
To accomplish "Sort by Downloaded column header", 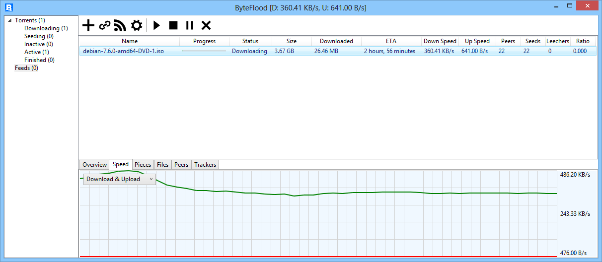I will tap(336, 41).
